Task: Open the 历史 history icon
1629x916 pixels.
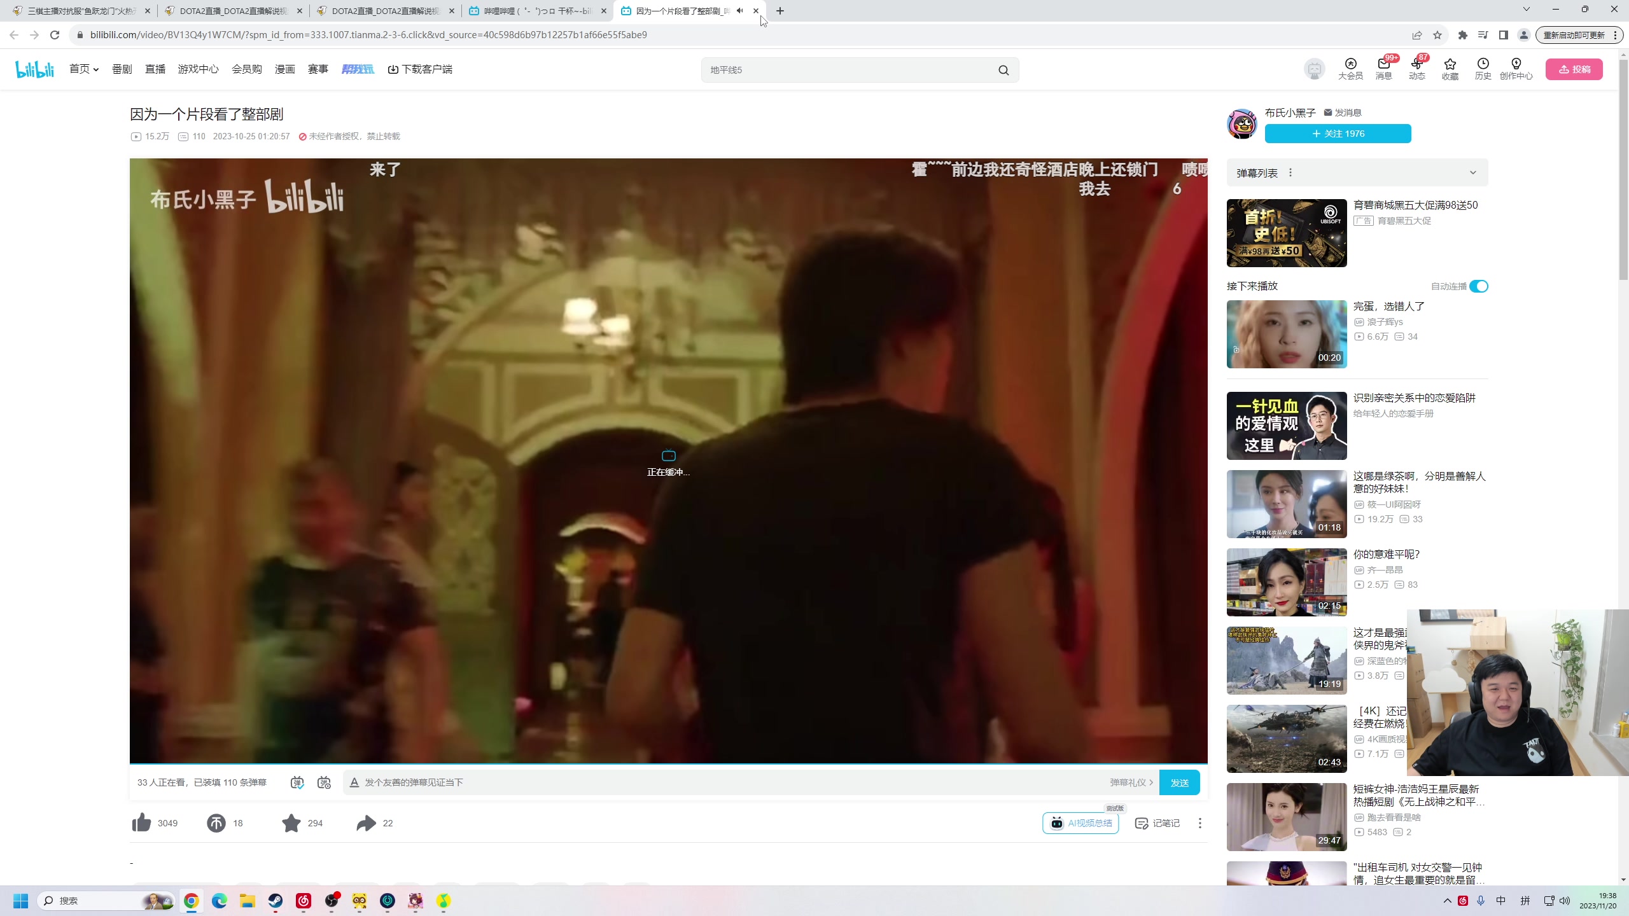Action: 1483,69
